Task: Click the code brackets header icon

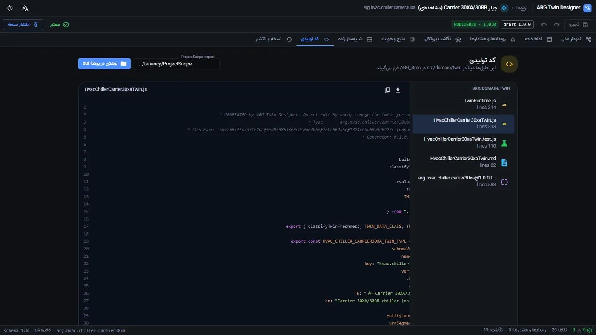Action: (x=509, y=64)
